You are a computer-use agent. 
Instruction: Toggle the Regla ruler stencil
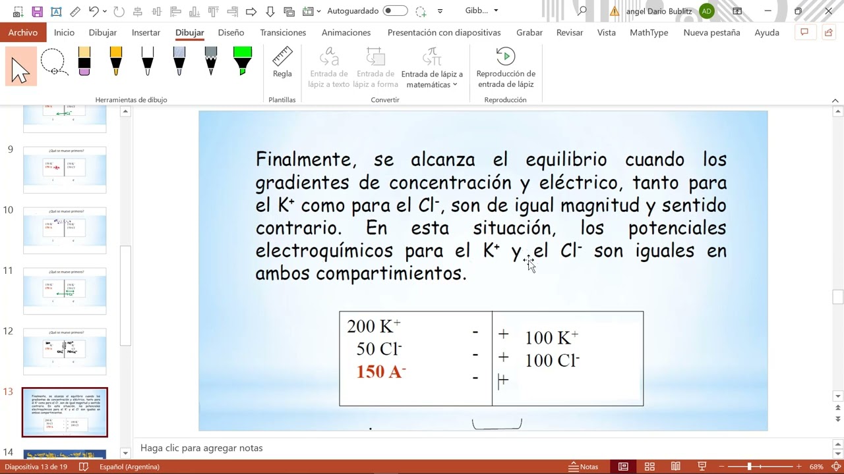282,63
